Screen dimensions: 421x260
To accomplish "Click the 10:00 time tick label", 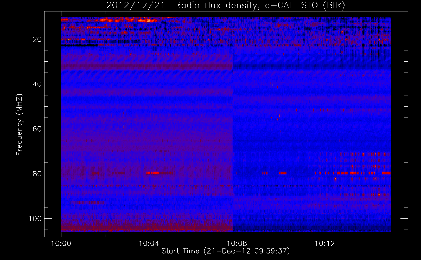I will [x=61, y=244].
